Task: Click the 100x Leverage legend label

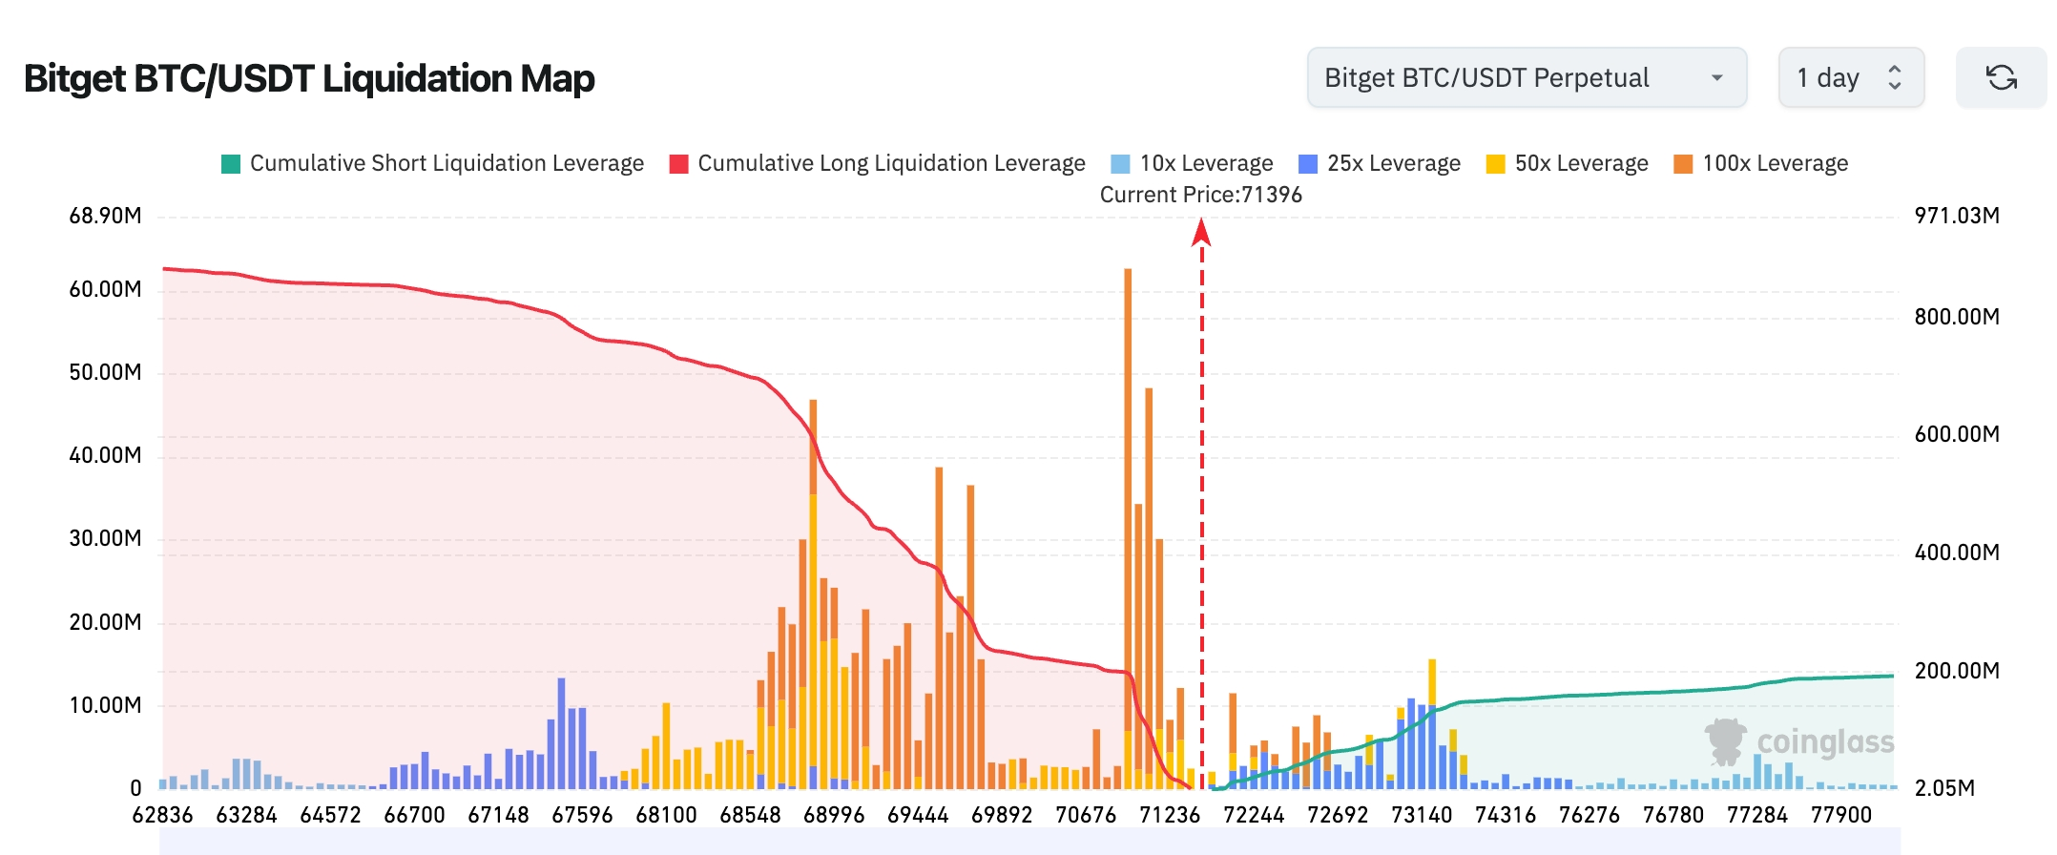Action: click(x=1775, y=163)
